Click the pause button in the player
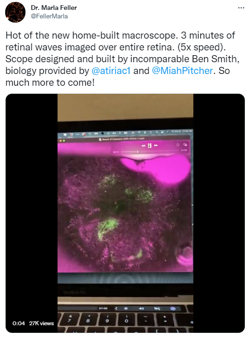This screenshot has height=337, width=249. point(149,146)
